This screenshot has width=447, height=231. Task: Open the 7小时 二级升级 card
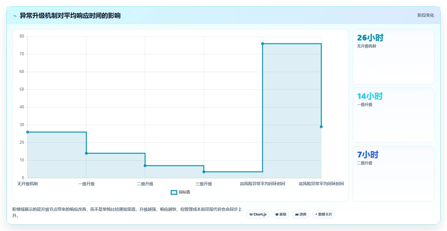[x=393, y=173]
